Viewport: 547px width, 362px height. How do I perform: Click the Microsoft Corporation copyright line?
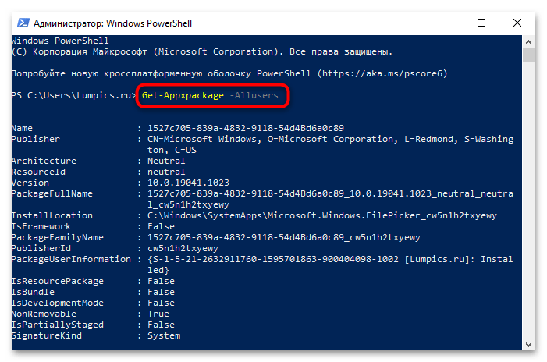[x=202, y=51]
